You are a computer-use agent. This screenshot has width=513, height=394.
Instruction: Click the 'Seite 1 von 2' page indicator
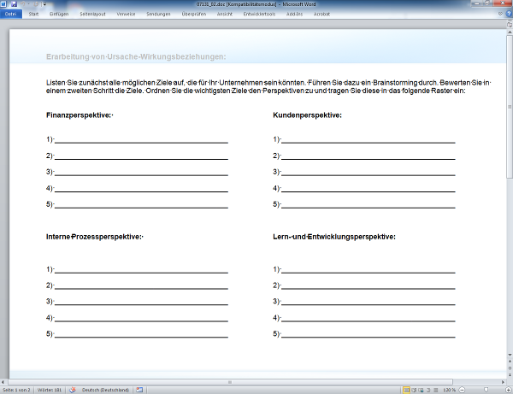point(16,389)
